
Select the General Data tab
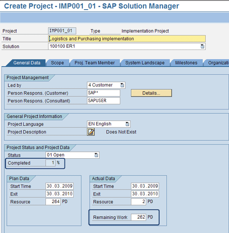click(x=27, y=63)
